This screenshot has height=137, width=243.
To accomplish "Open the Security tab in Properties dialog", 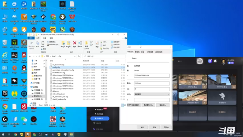I will click(x=142, y=52).
